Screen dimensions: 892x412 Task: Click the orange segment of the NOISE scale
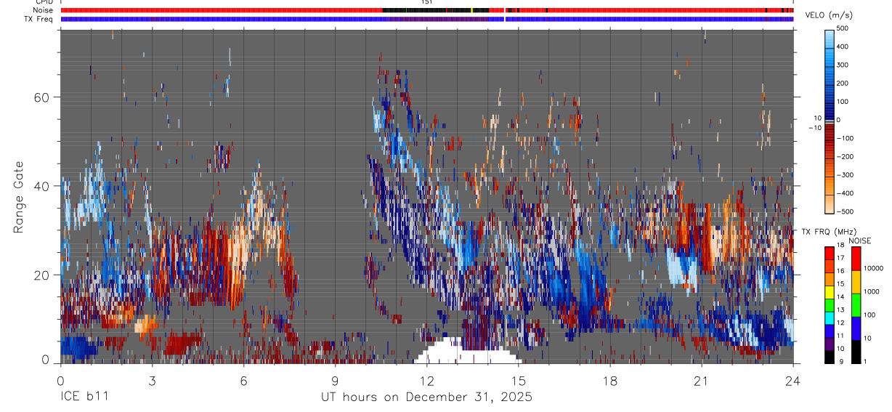(856, 281)
